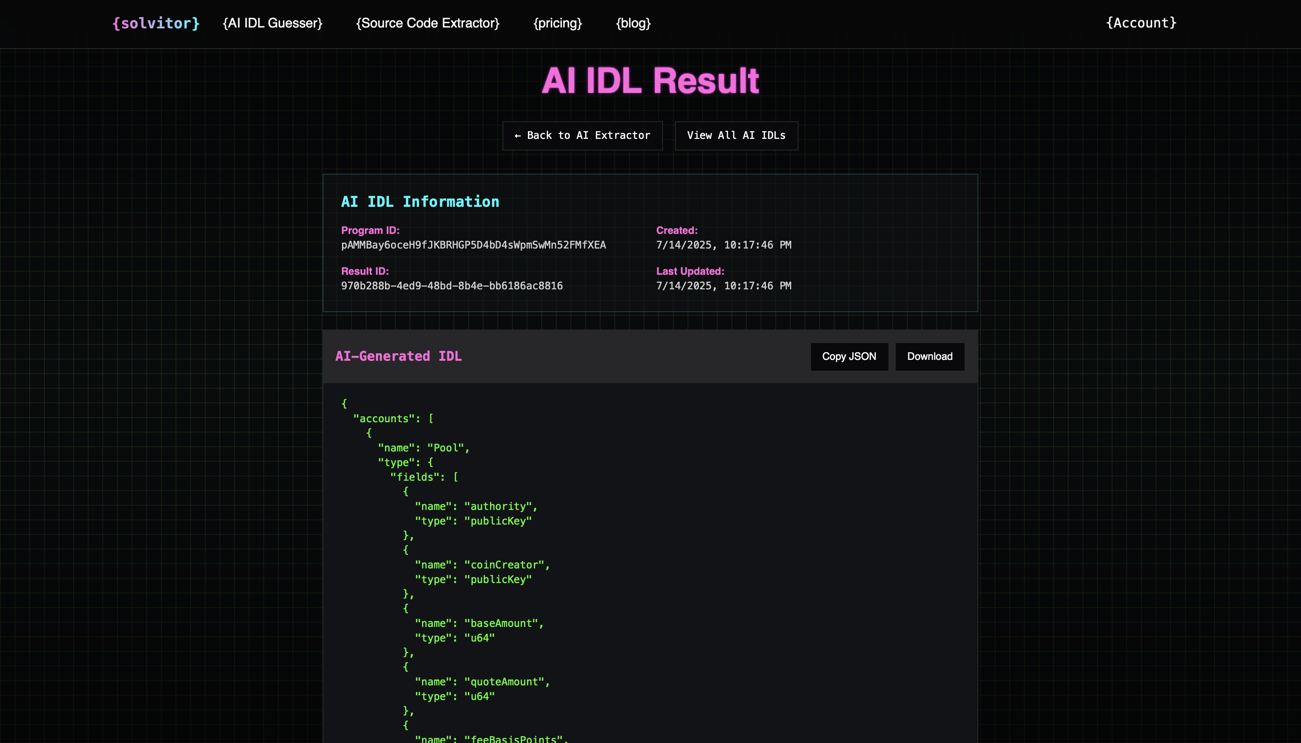Screen dimensions: 1301x743
Task: Open the {AI IDL Guesser} page
Action: [x=273, y=23]
